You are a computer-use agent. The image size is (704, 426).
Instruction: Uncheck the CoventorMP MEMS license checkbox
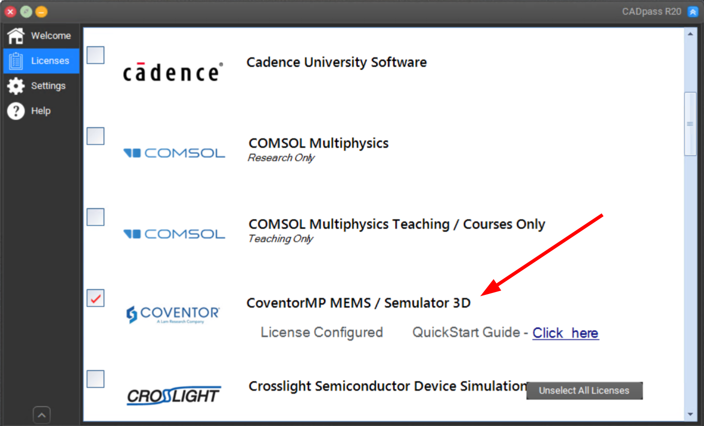(95, 298)
